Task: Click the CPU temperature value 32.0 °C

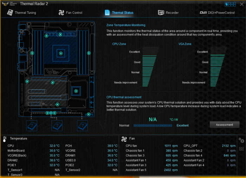Action: [54, 146]
